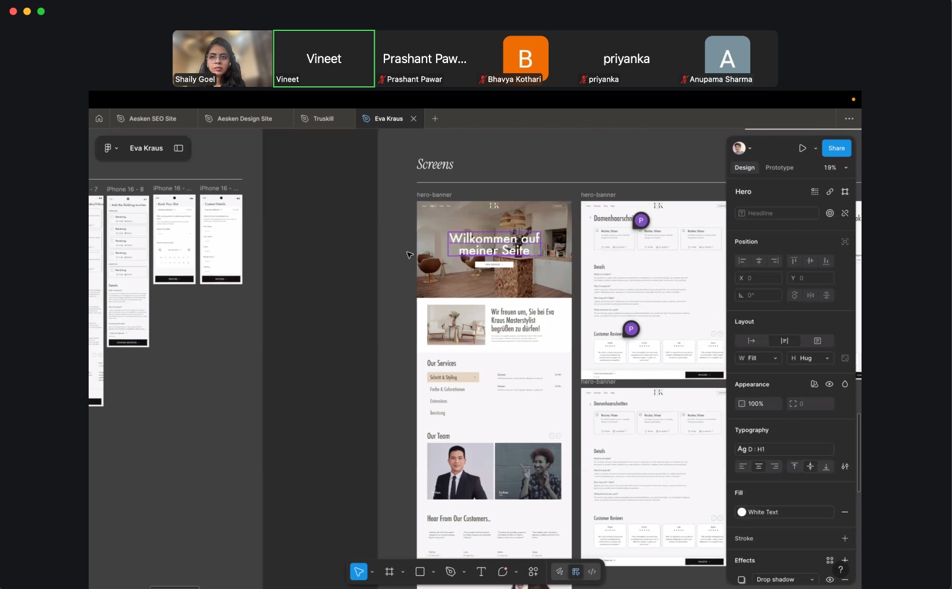Viewport: 952px width, 589px height.
Task: Click the White Text fill color swatch
Action: point(742,512)
